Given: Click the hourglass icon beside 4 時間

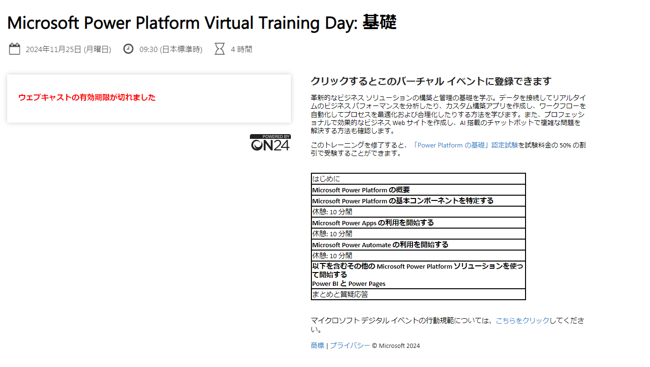Looking at the screenshot, I should click(x=219, y=49).
